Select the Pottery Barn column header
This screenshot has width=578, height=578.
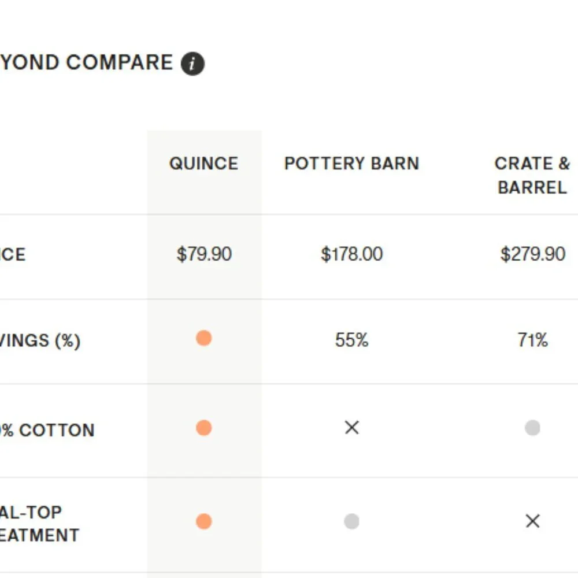(351, 164)
